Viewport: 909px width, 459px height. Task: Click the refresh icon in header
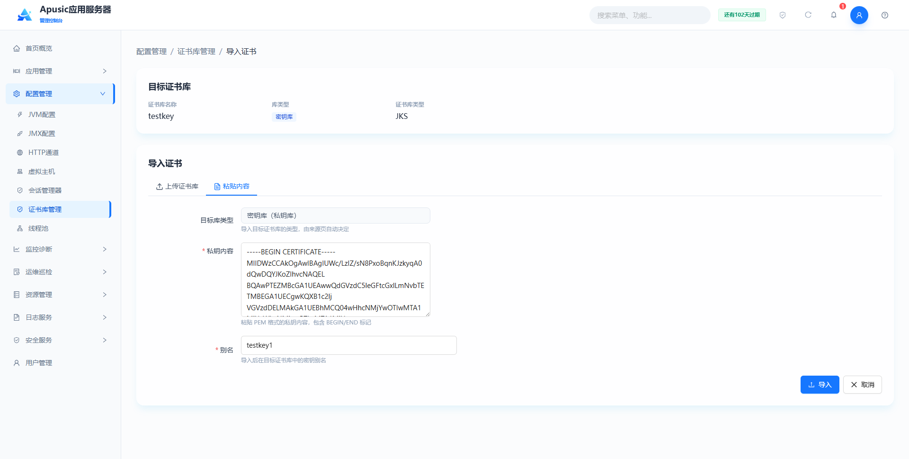click(x=808, y=15)
